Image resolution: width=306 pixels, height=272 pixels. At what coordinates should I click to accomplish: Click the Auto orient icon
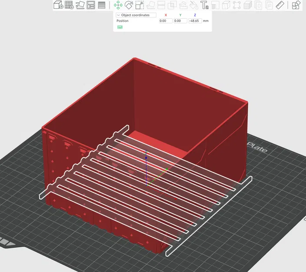tap(80, 5)
